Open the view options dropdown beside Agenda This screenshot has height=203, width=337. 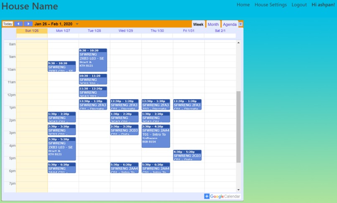(241, 24)
